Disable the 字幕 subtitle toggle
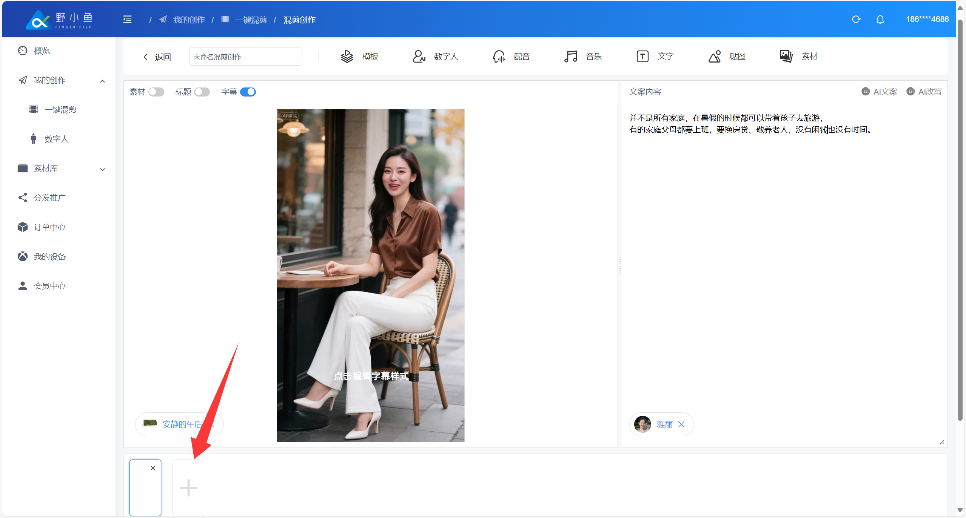The image size is (966, 518). point(248,92)
